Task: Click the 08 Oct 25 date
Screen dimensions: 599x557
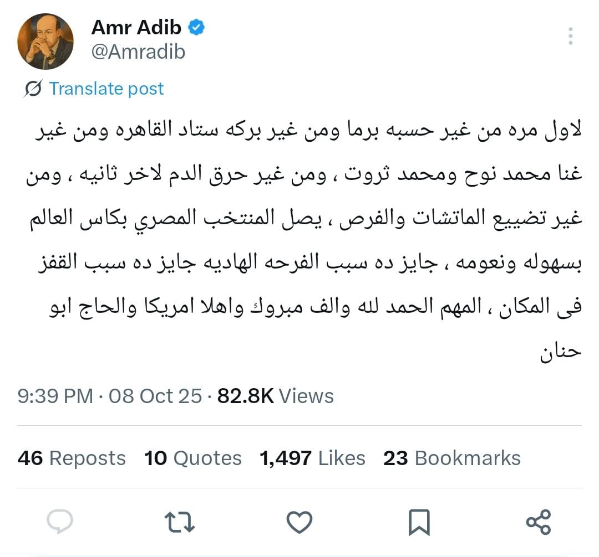Action: pos(155,396)
